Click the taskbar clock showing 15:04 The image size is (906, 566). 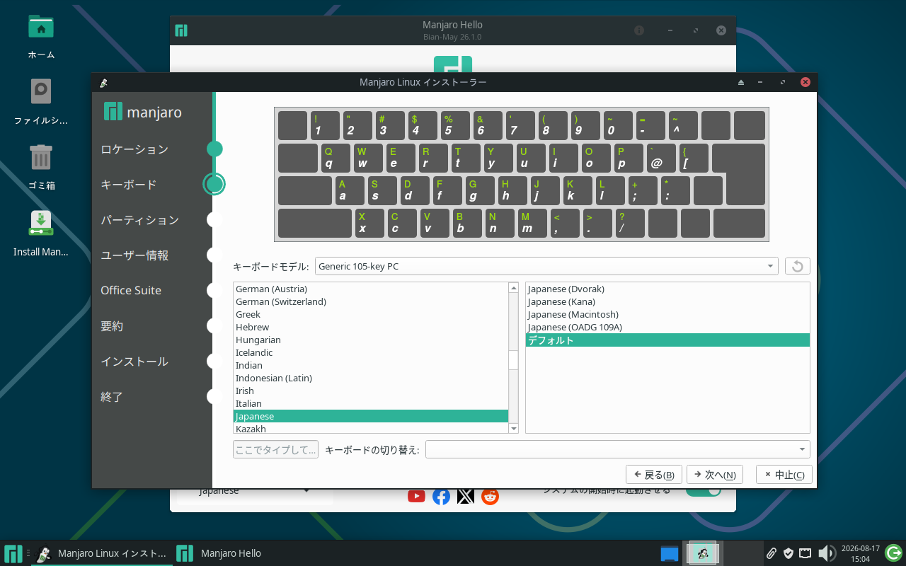860,553
